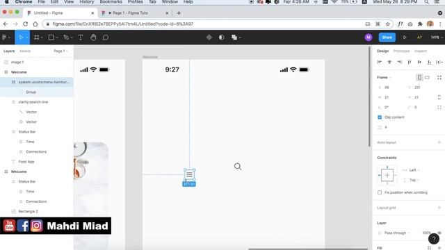Expand Move tool options arrow
The height and width of the screenshot is (250, 445).
coord(26,37)
